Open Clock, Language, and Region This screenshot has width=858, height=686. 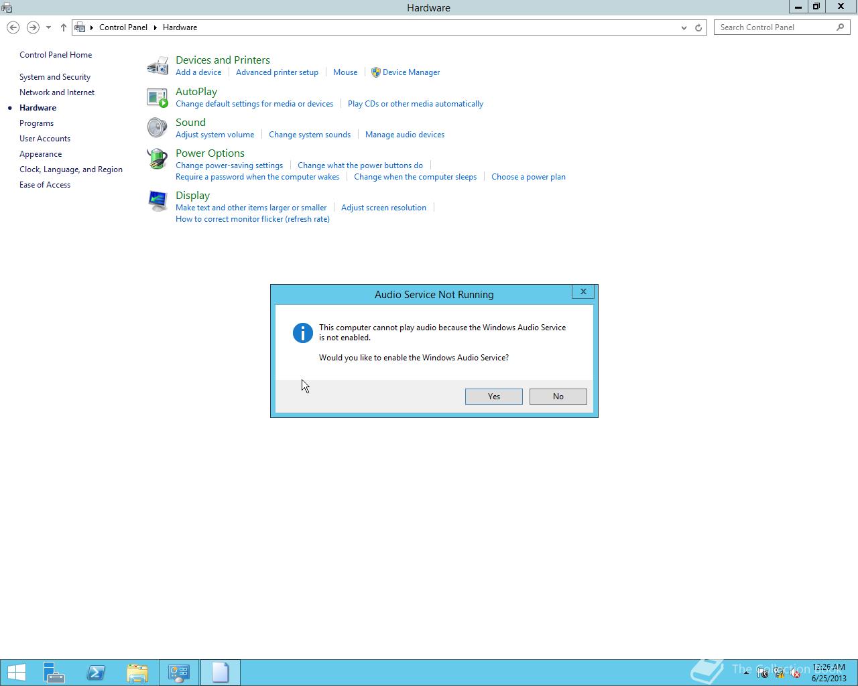71,169
